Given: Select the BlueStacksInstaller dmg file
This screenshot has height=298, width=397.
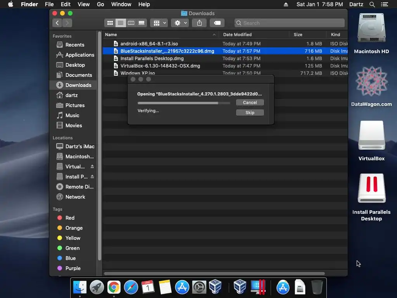Looking at the screenshot, I should tap(225, 51).
